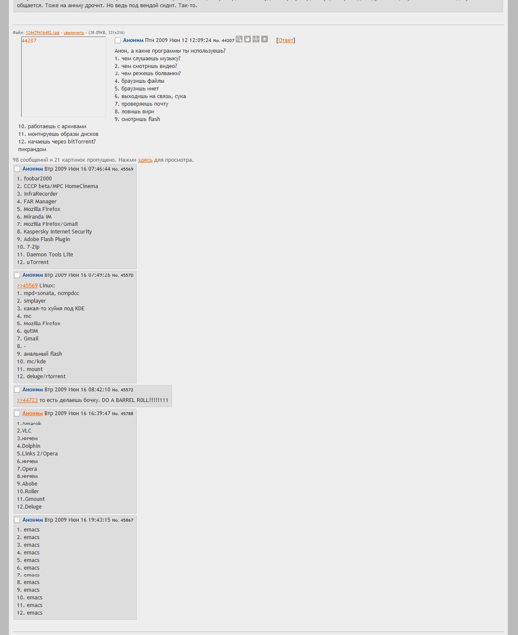The height and width of the screenshot is (635, 518).
Task: Click the увеличить enlarge link
Action: point(74,33)
